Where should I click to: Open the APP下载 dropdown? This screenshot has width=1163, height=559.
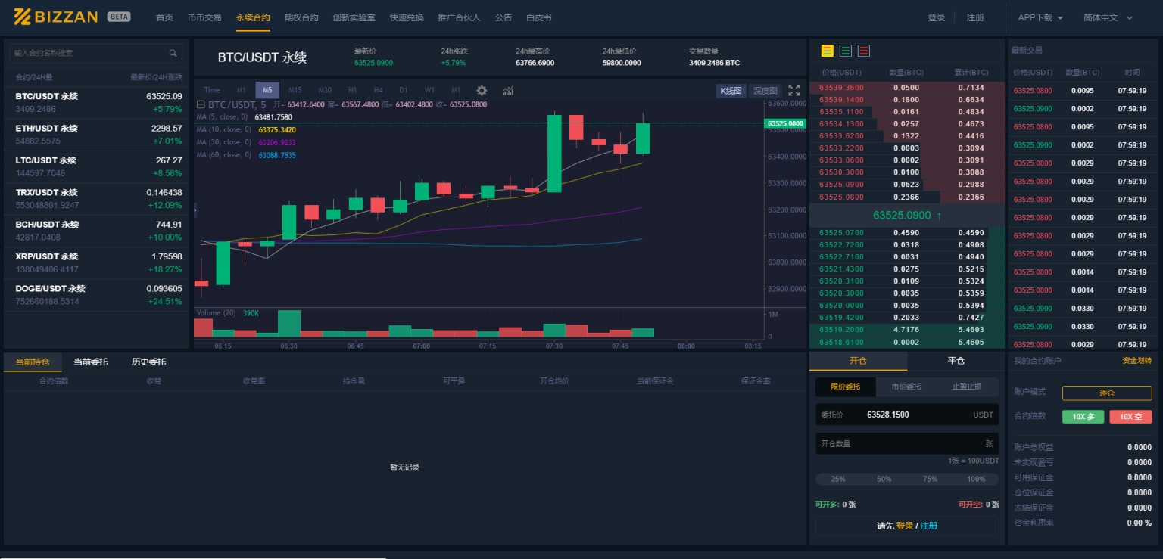point(1040,17)
